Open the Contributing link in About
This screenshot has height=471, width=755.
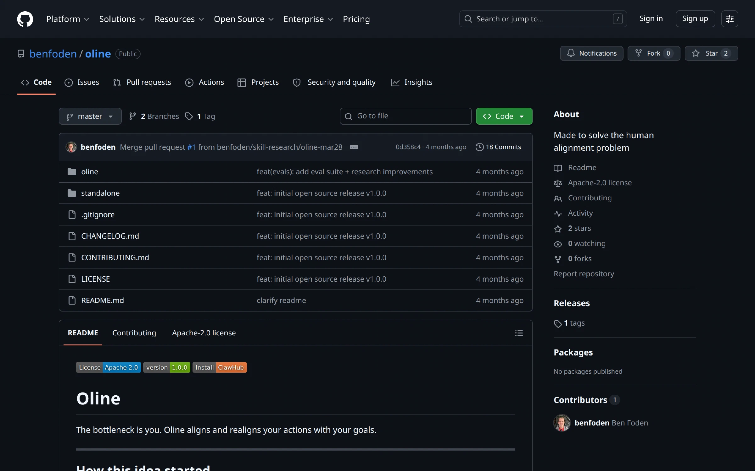click(x=583, y=198)
